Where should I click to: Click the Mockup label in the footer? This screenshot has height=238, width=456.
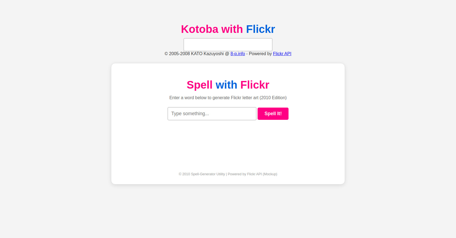[270, 174]
